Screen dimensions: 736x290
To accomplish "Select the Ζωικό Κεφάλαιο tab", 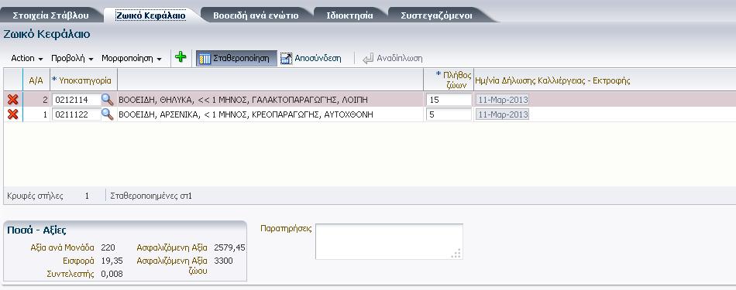I will click(150, 15).
